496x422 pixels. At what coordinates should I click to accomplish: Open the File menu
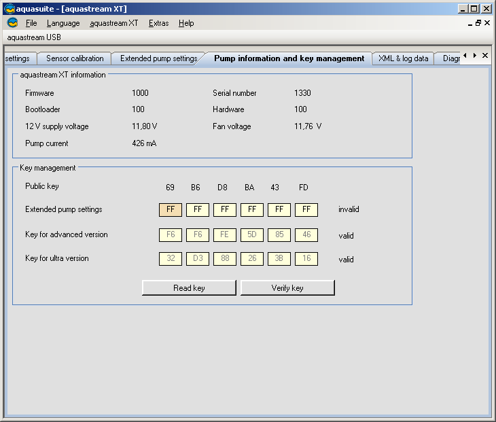click(x=31, y=23)
